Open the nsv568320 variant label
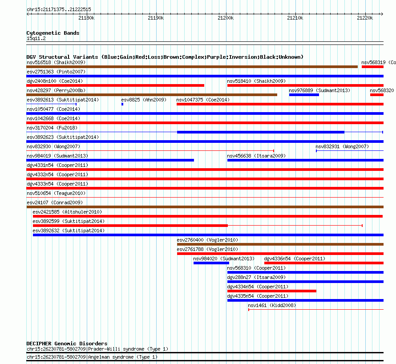Screen dimensions: 396x364 pyautogui.click(x=382, y=90)
